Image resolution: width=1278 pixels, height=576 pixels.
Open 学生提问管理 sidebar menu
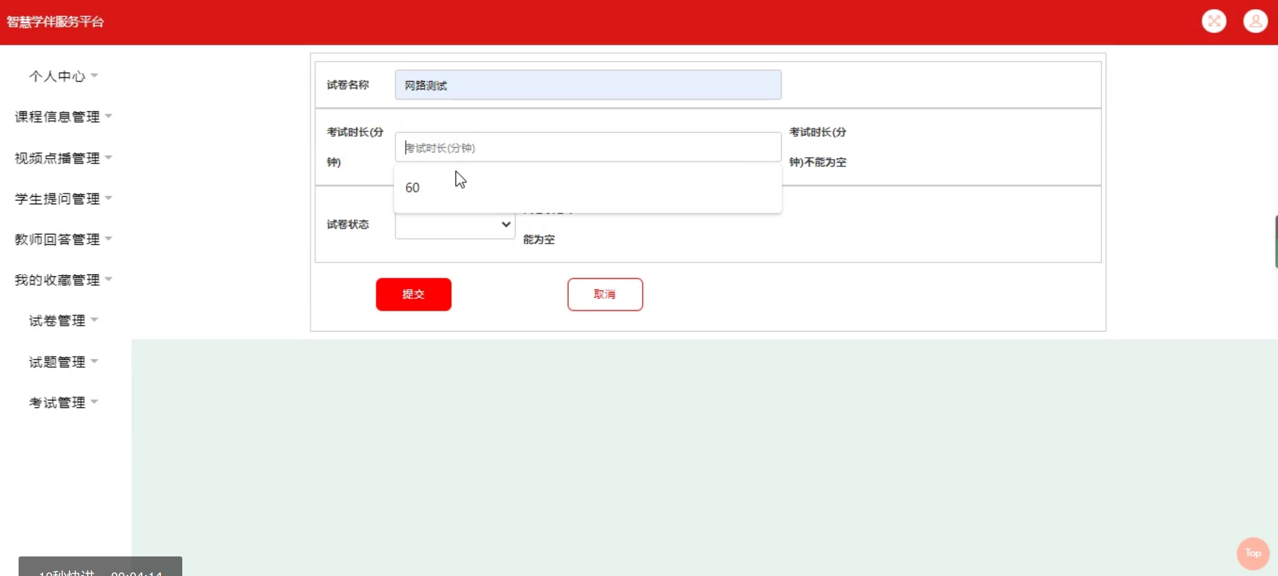point(57,199)
